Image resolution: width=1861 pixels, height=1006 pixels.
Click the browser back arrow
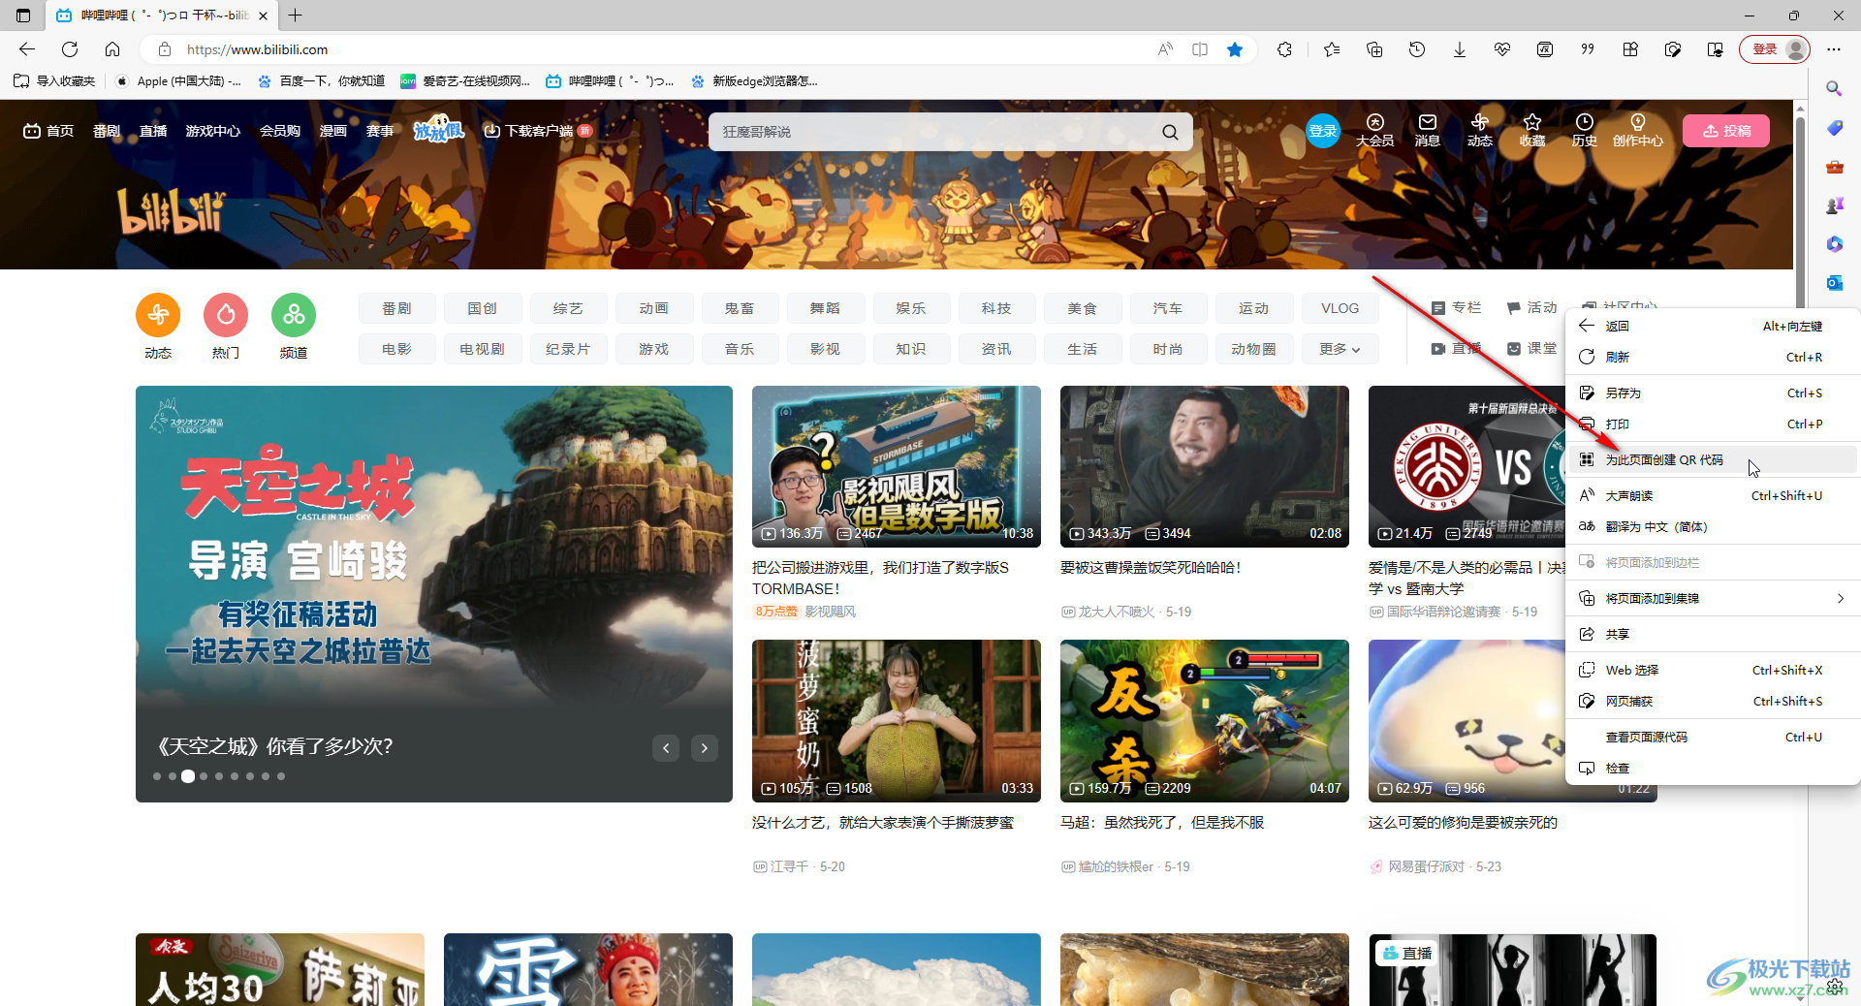tap(27, 49)
